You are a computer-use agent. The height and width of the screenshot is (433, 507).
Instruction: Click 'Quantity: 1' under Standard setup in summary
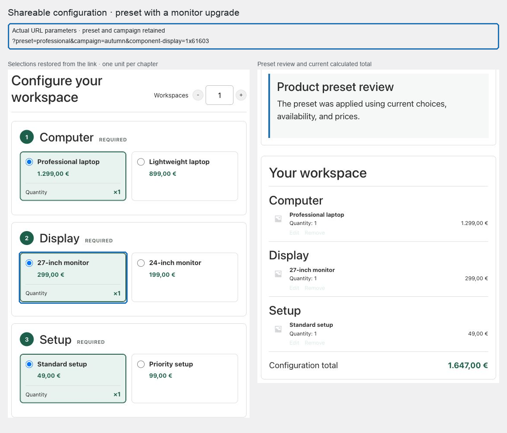pos(303,334)
